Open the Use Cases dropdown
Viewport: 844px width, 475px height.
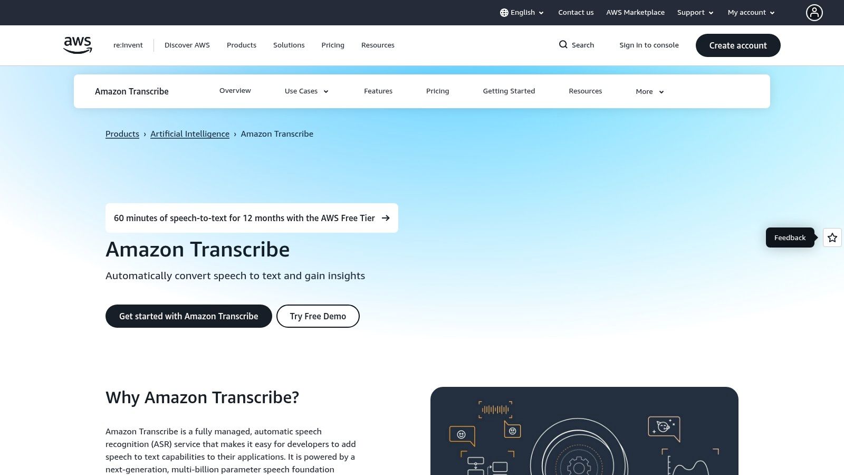click(306, 91)
